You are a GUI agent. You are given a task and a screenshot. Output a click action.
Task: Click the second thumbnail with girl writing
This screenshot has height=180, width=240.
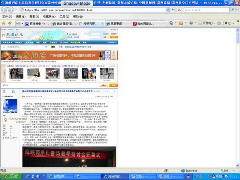(34, 74)
